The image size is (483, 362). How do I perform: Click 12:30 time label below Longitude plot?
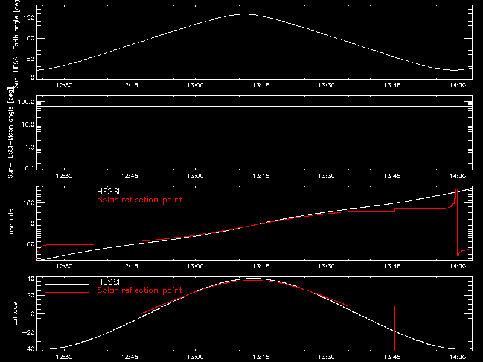(64, 266)
